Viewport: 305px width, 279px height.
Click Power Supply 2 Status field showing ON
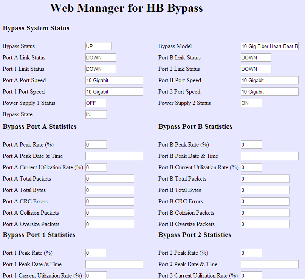[251, 103]
